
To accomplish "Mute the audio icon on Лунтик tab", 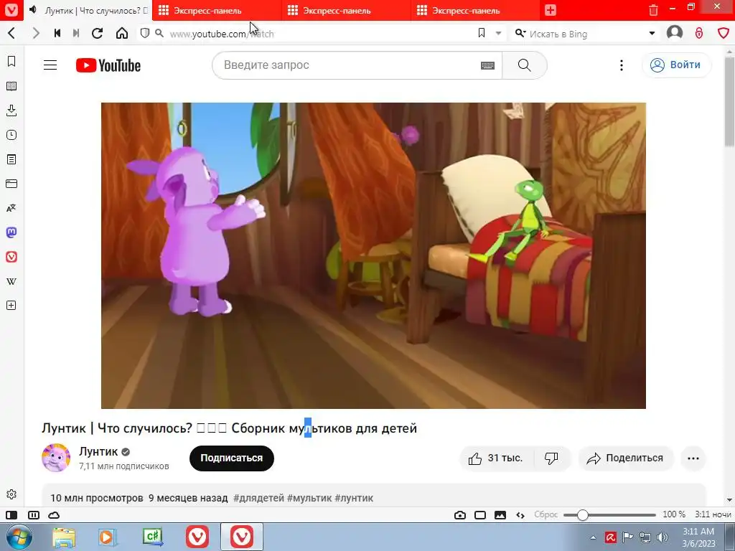I will tap(33, 10).
